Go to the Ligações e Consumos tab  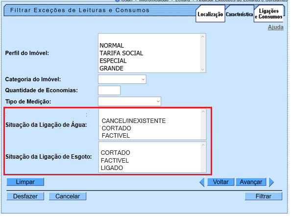point(268,14)
